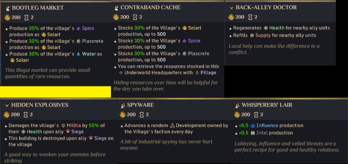Click the Back-Alley Doctor crossed swords icon
The image size is (348, 164).
[x=232, y=8]
